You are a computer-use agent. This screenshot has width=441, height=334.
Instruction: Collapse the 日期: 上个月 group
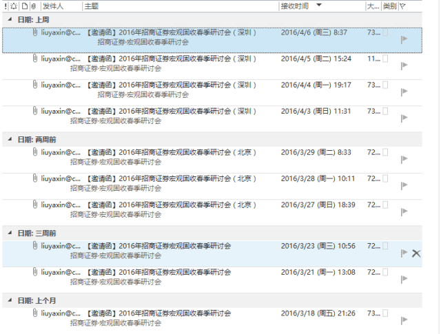[x=10, y=300]
